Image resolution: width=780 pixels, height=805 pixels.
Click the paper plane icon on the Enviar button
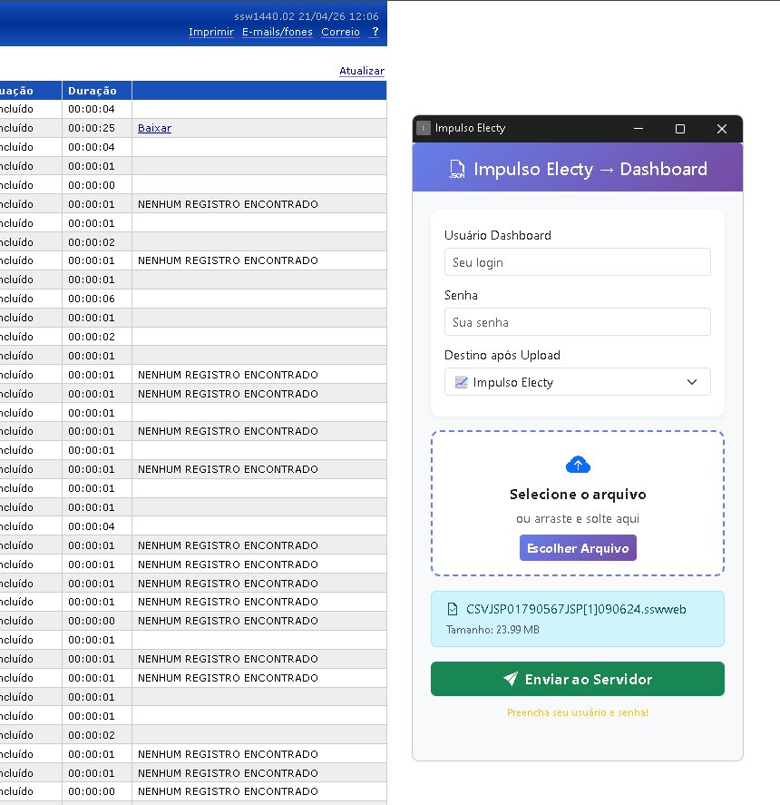511,679
